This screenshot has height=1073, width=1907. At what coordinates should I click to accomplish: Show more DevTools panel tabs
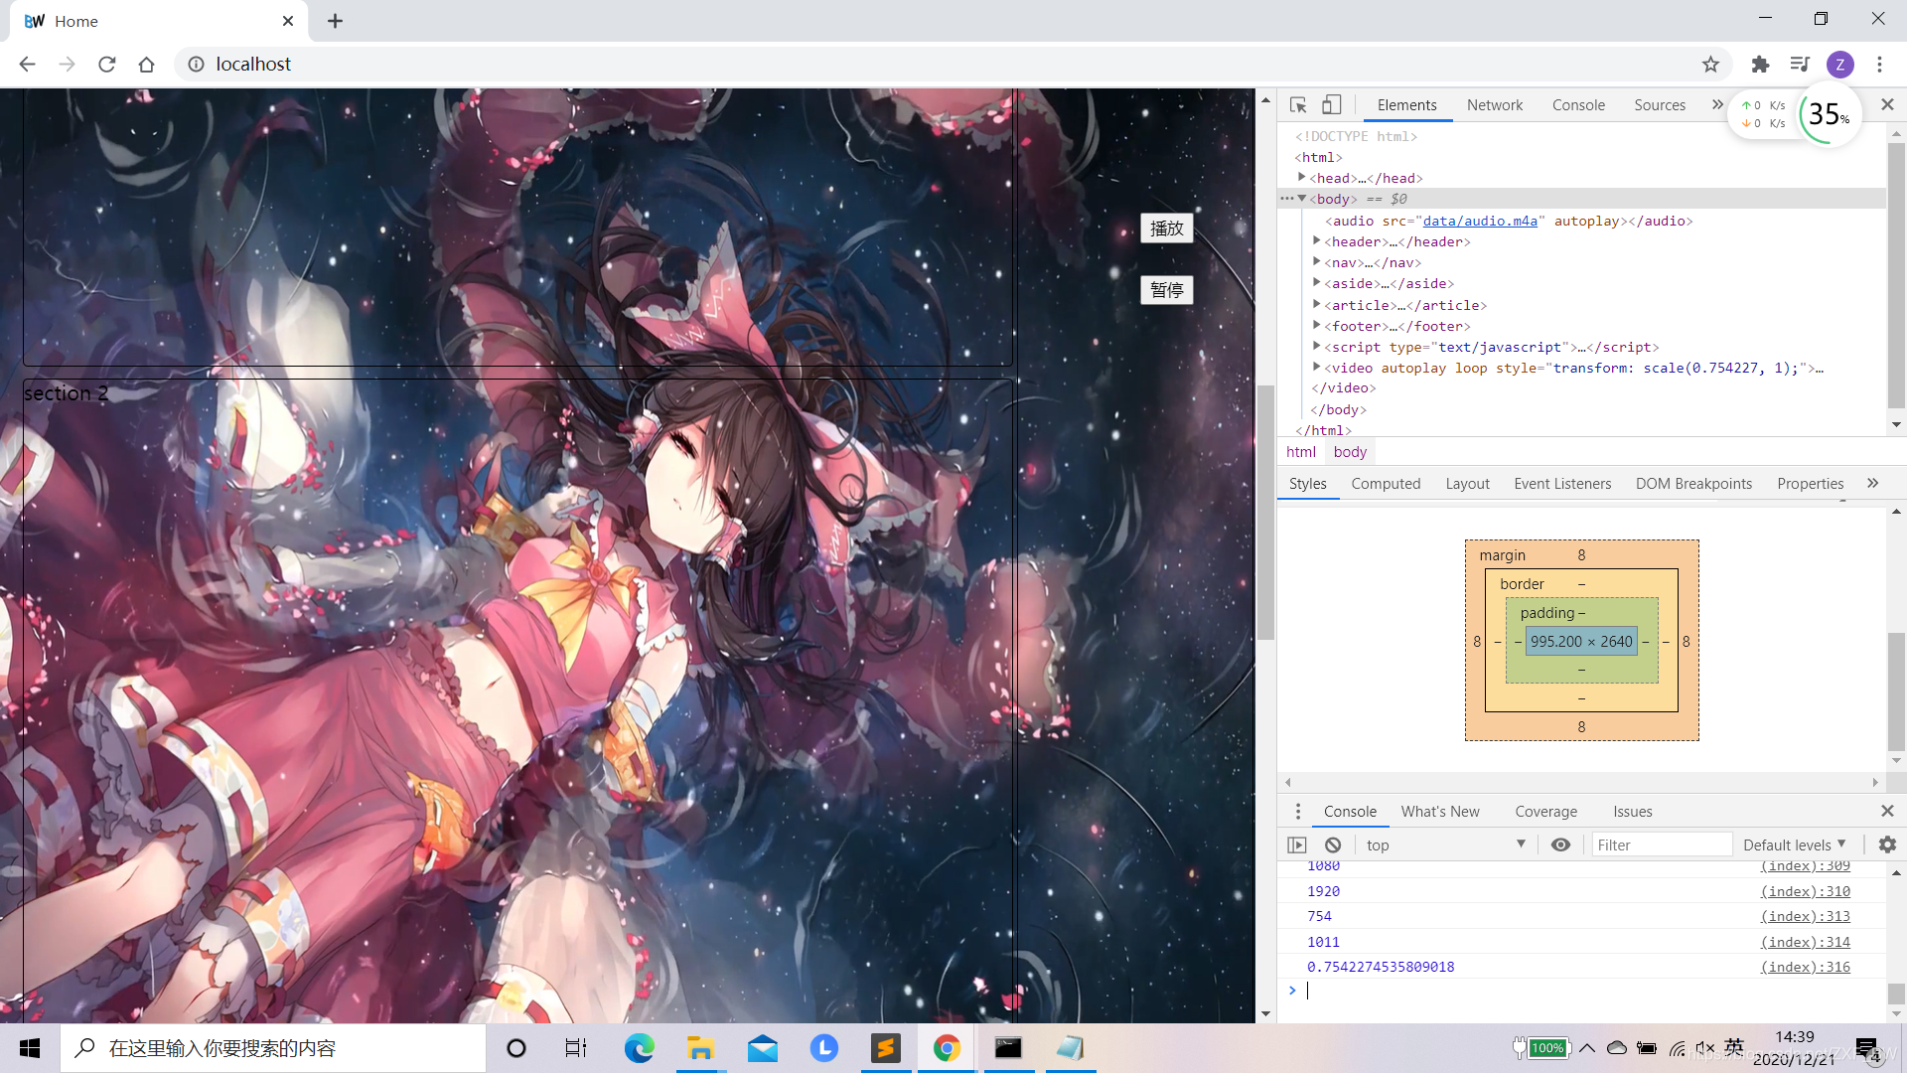tap(1717, 105)
